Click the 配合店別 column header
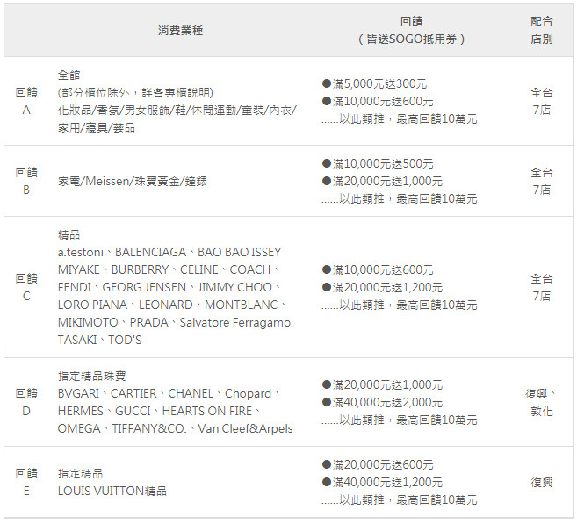The width and height of the screenshot is (577, 524). (541, 30)
